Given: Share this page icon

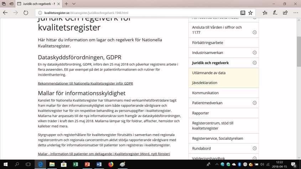Looking at the screenshot, I should (x=285, y=13).
